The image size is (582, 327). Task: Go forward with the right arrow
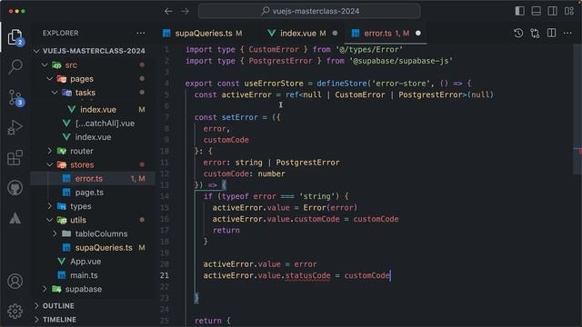click(185, 11)
